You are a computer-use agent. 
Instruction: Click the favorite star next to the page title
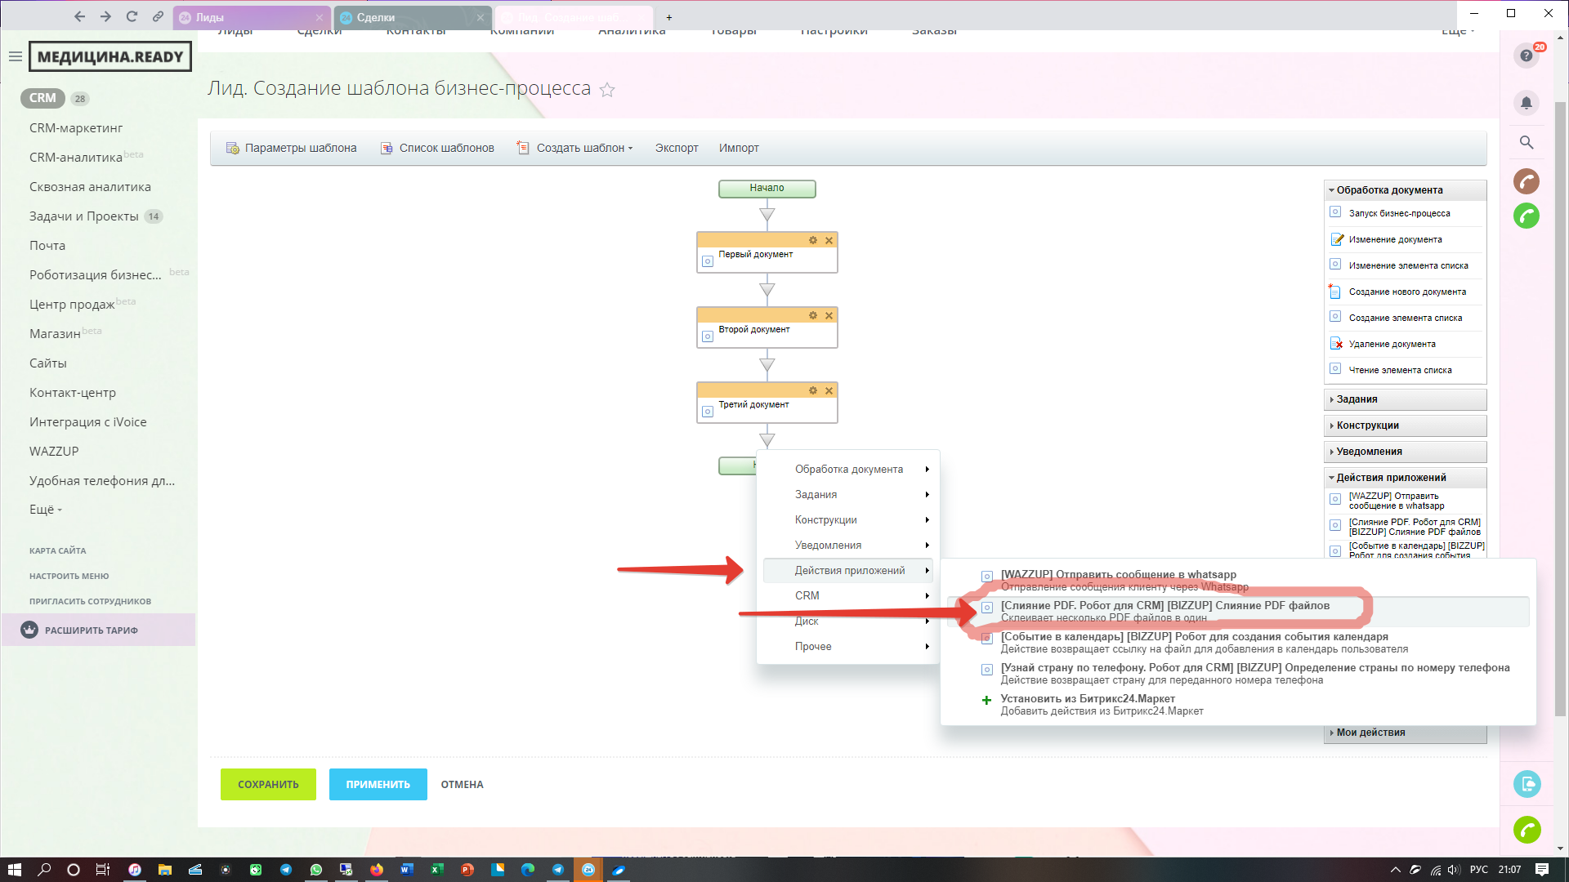[x=607, y=90]
